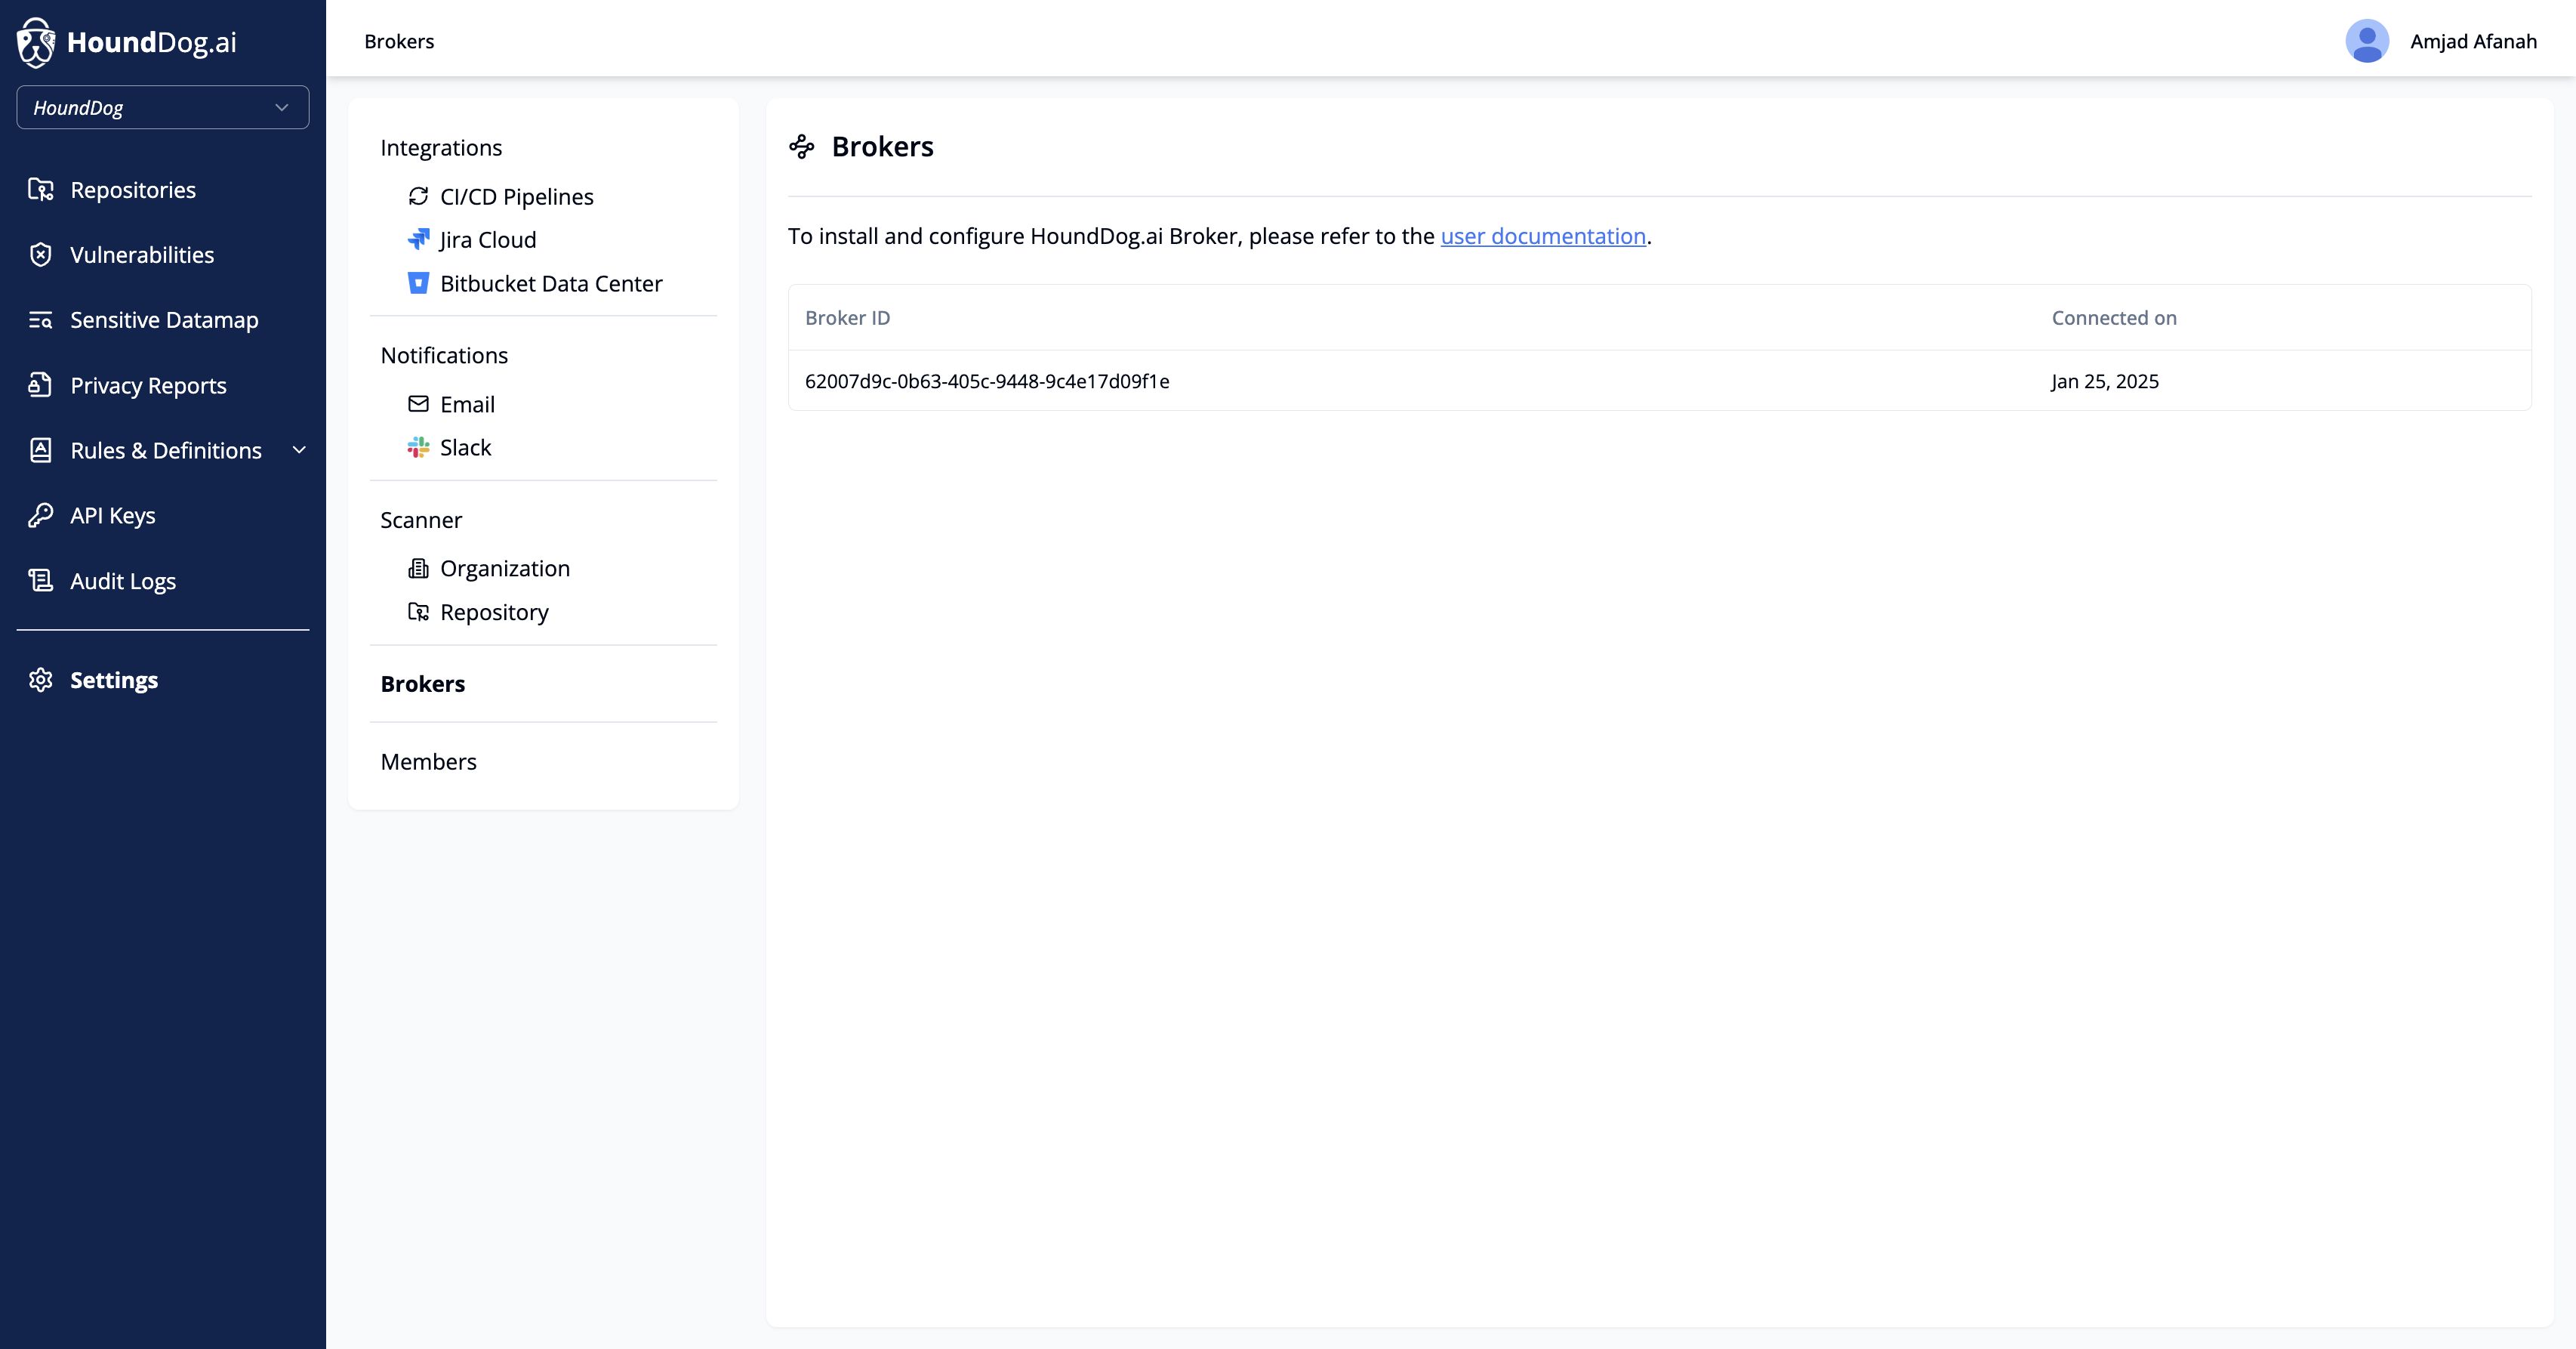Click the Notifications section heading

point(444,355)
